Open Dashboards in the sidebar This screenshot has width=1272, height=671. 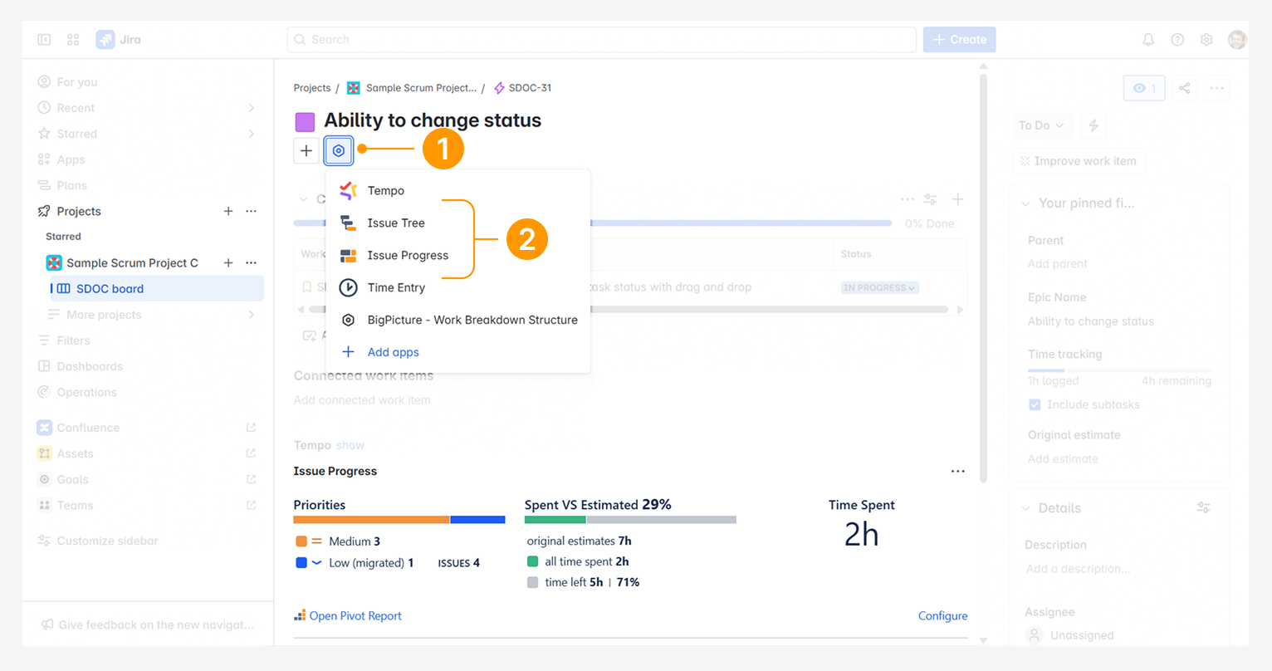[90, 366]
